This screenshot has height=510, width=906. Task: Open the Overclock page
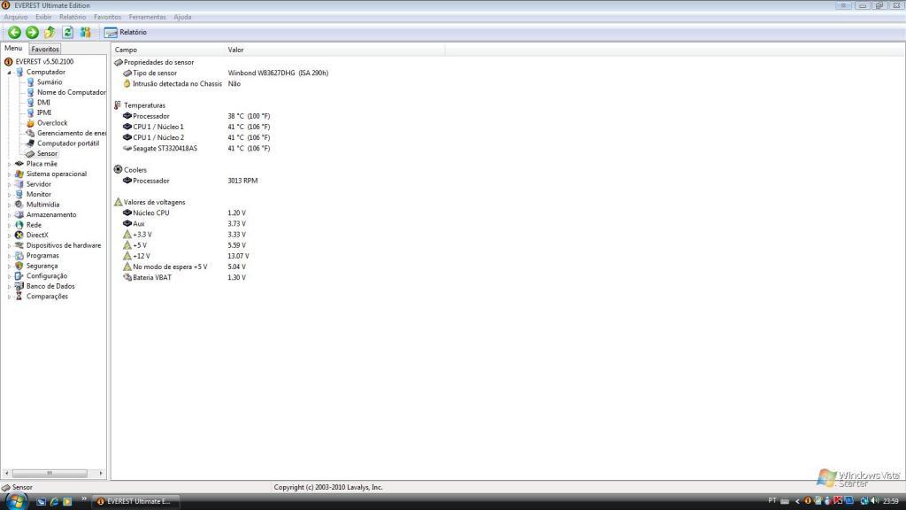coord(52,122)
